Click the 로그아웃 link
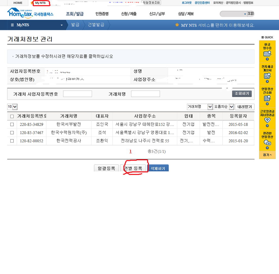 click(x=187, y=3)
